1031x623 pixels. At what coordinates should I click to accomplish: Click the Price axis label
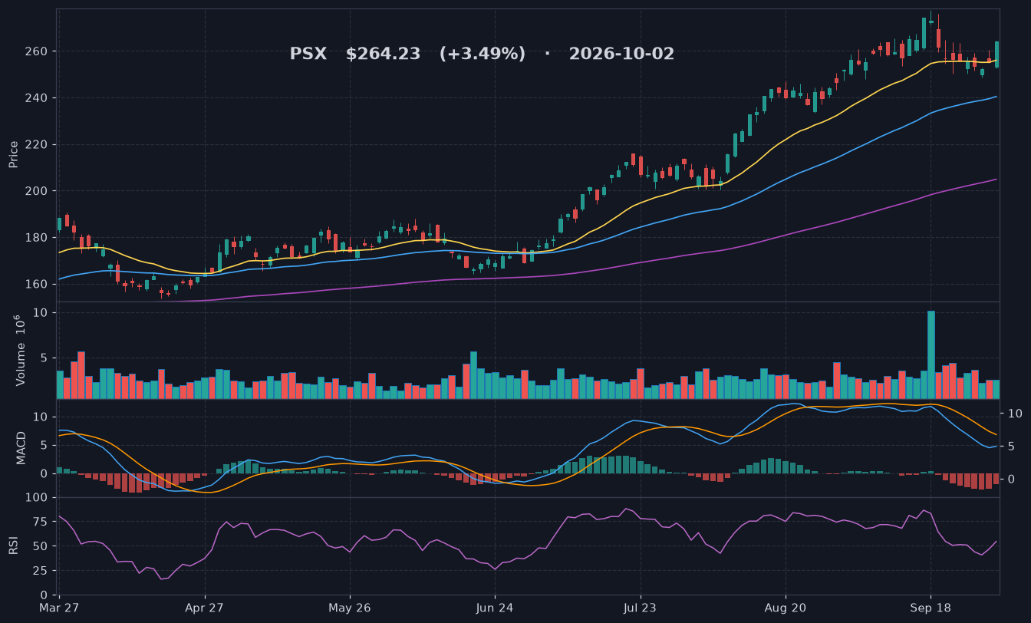(x=13, y=154)
